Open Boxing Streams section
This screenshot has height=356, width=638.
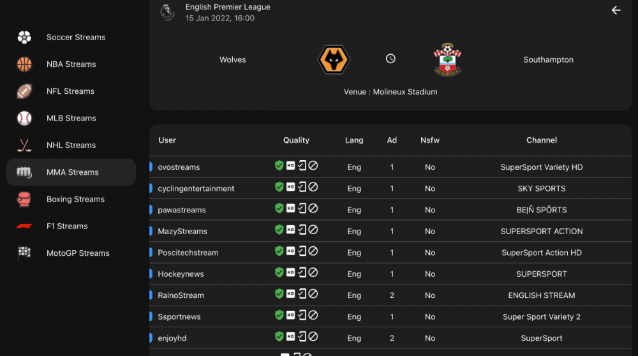76,199
